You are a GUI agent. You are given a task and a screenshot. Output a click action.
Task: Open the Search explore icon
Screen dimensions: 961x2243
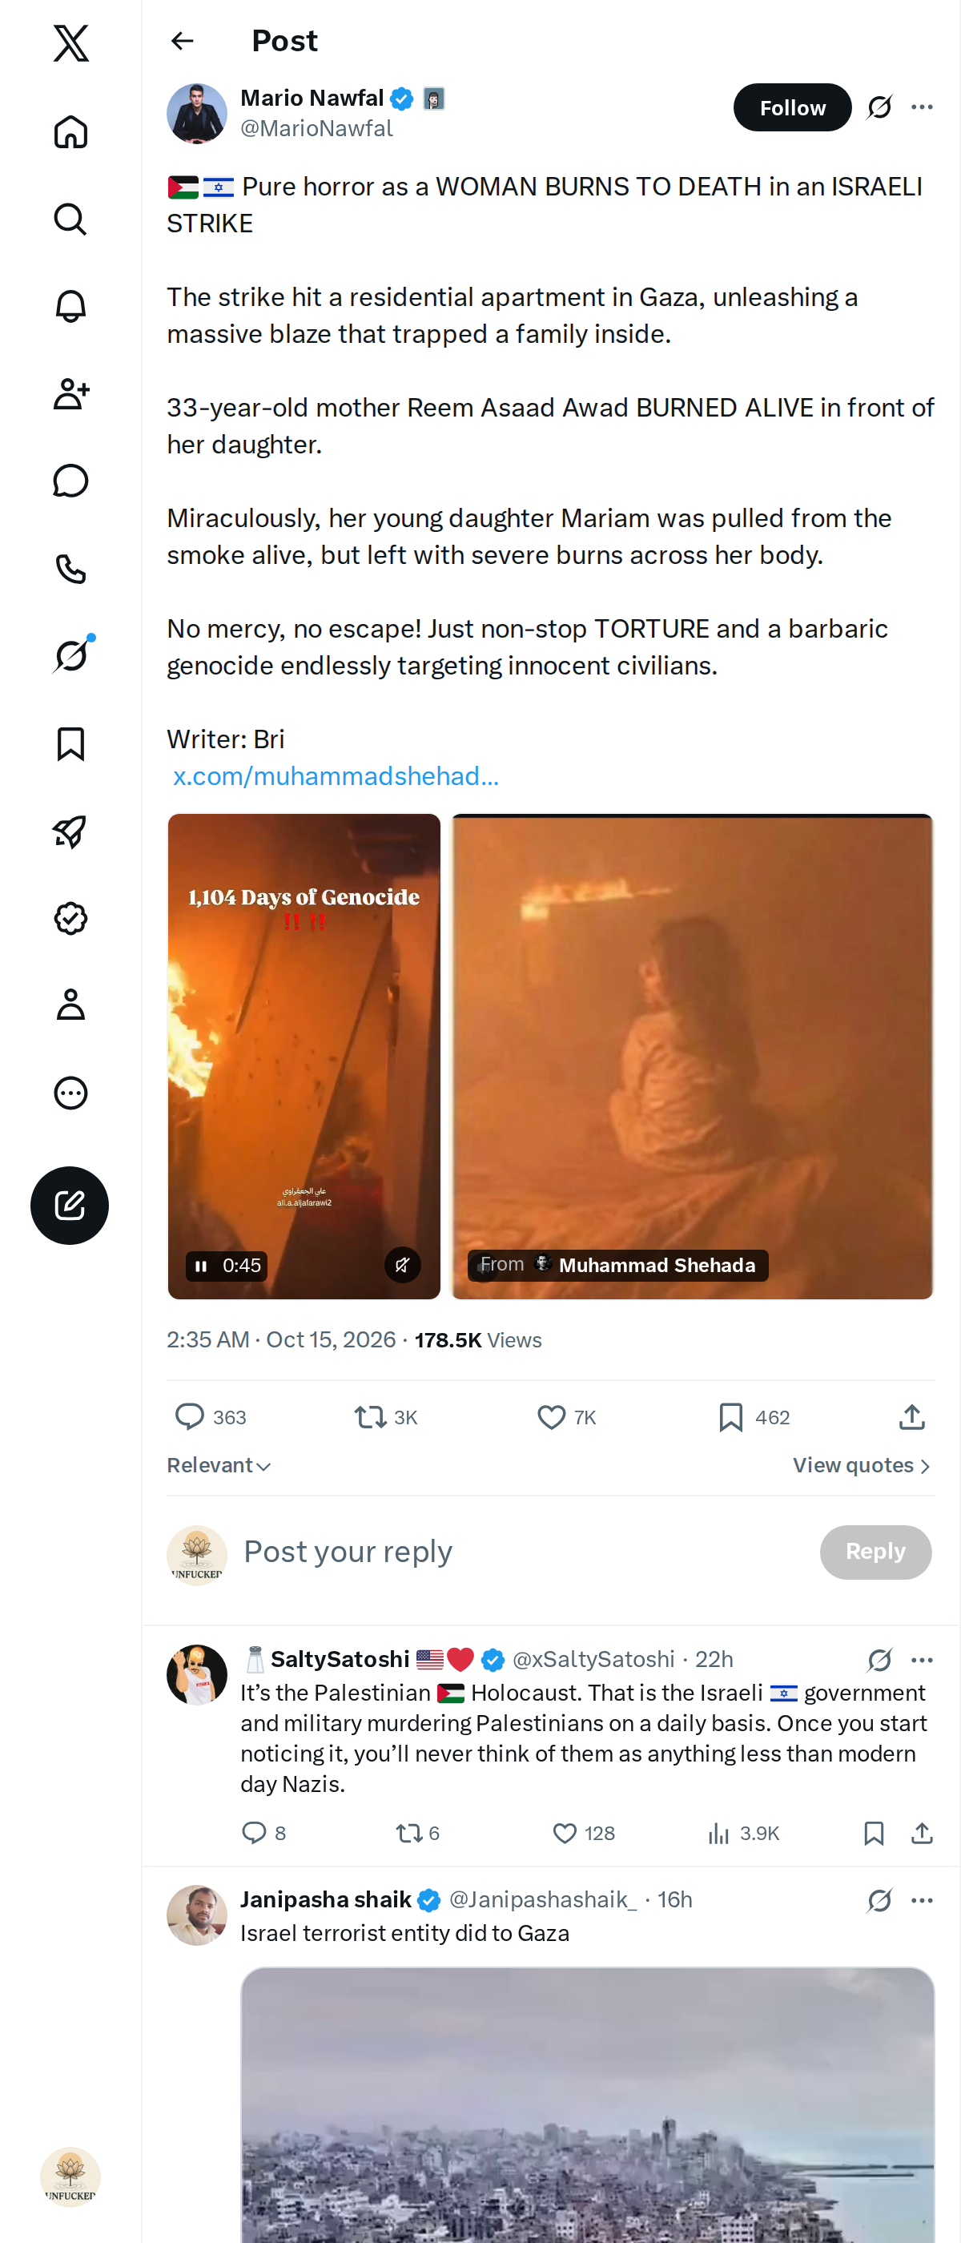[x=70, y=219]
